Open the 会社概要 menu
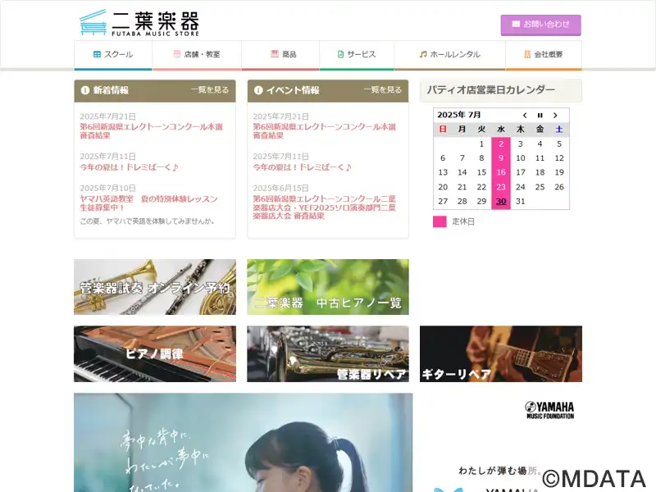The image size is (656, 492). tap(544, 55)
